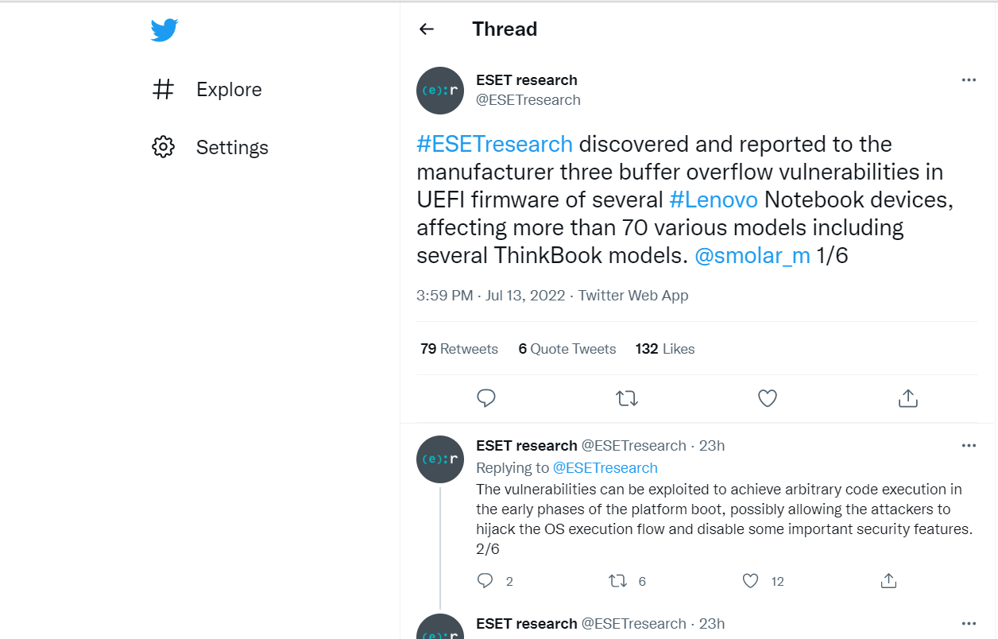Like the main tweet with the heart icon
Image resolution: width=998 pixels, height=639 pixels.
pyautogui.click(x=768, y=398)
